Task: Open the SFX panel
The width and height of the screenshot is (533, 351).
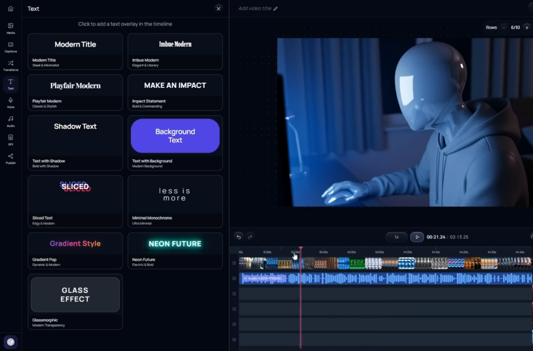Action: [10, 140]
